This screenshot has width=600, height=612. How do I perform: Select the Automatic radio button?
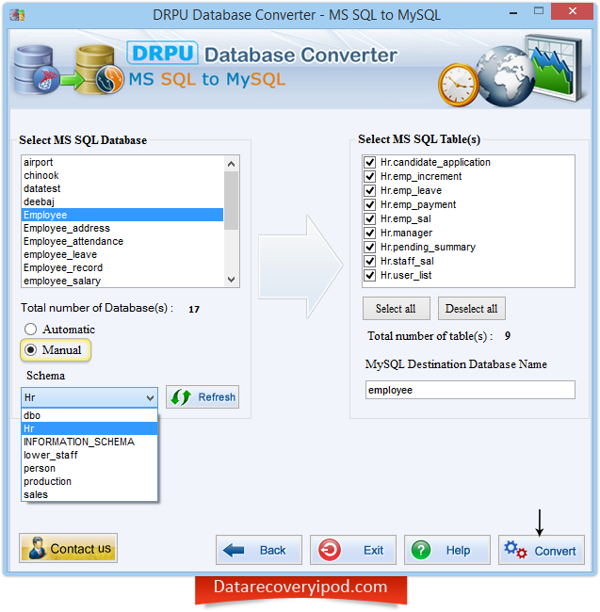click(x=30, y=330)
